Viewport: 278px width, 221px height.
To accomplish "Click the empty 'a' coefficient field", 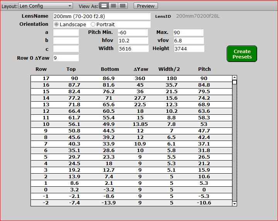I will 66,33.
